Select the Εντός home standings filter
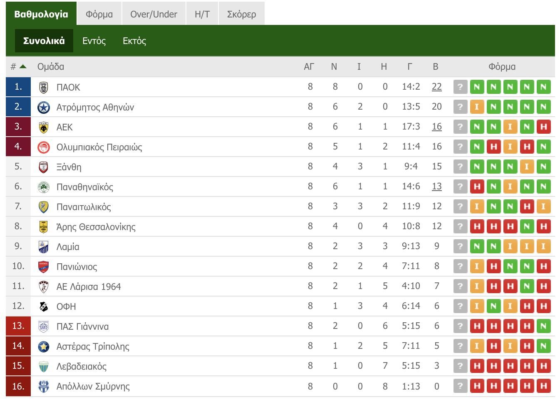Image resolution: width=560 pixels, height=402 pixels. (x=94, y=41)
